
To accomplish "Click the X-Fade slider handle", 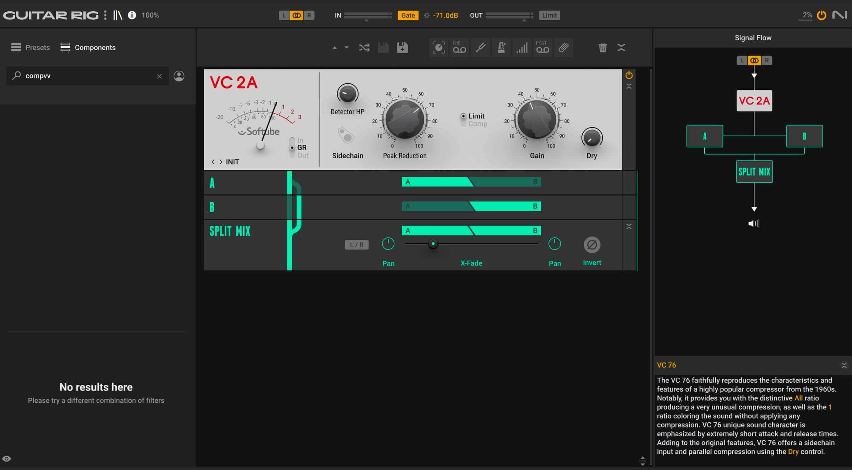I will pos(433,244).
